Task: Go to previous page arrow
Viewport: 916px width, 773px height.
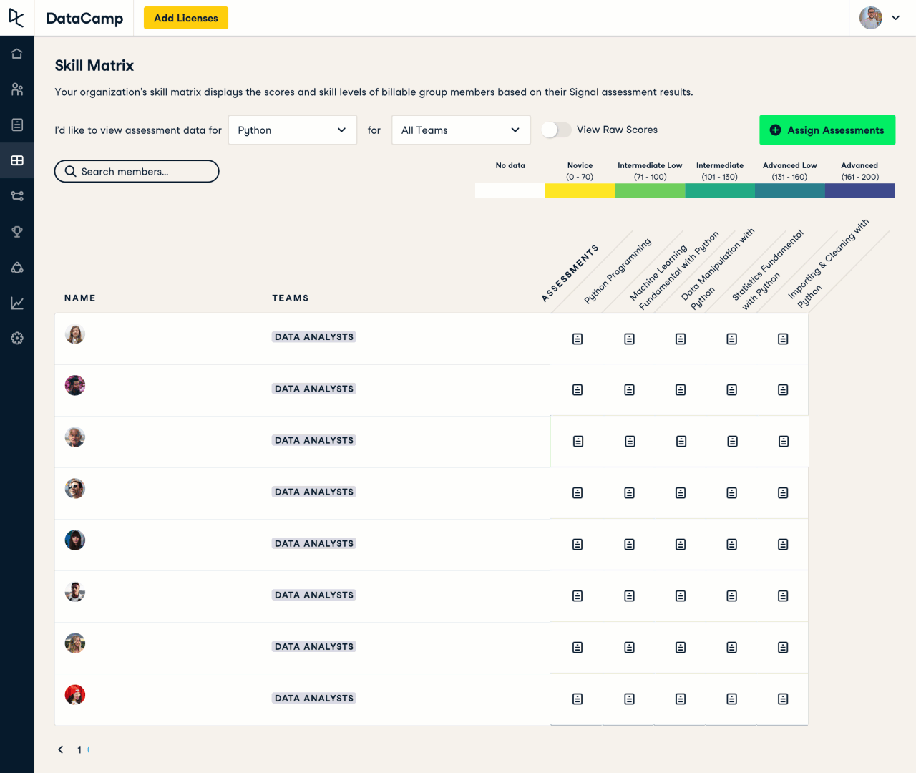Action: [61, 749]
